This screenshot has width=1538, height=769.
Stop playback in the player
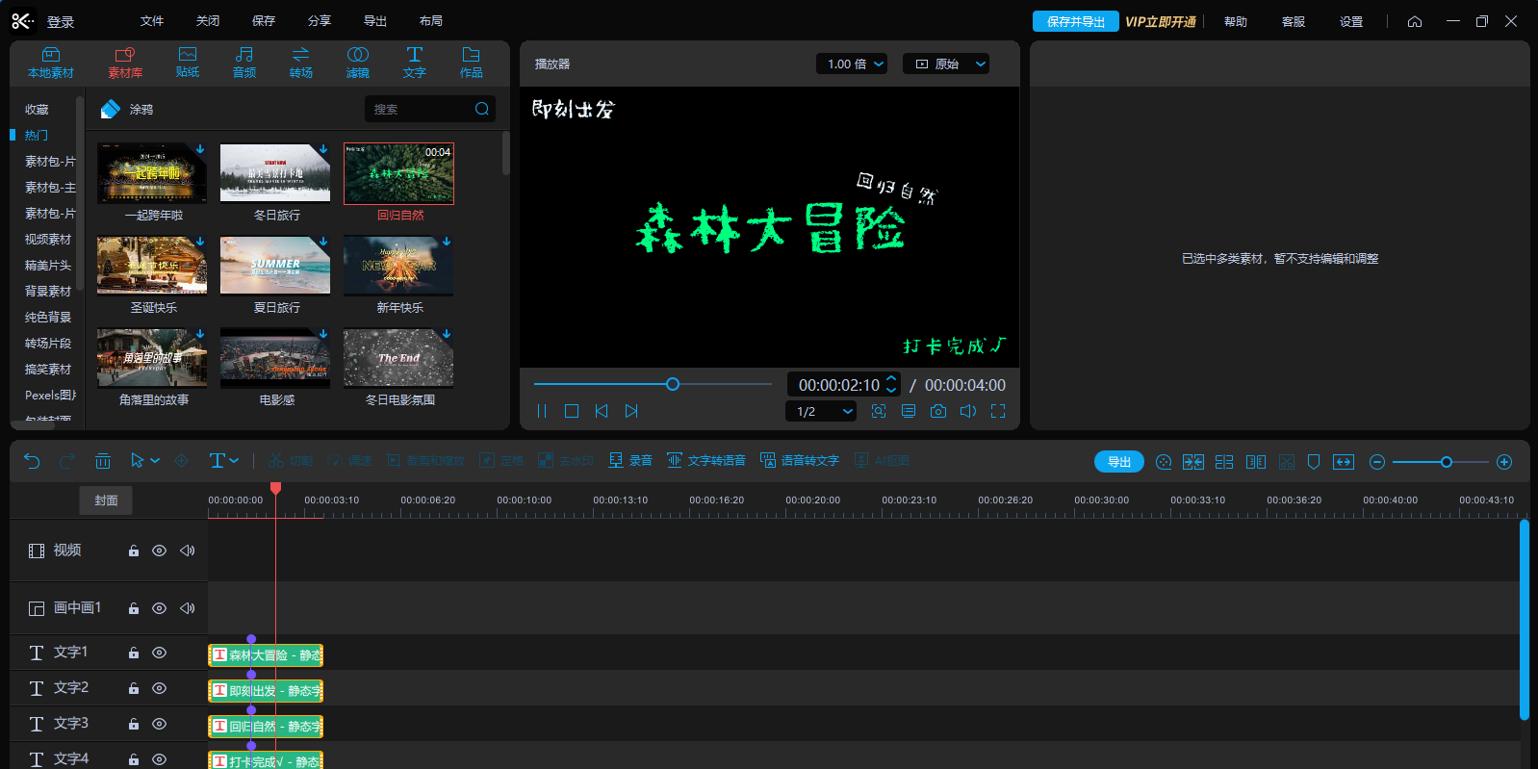click(x=572, y=411)
